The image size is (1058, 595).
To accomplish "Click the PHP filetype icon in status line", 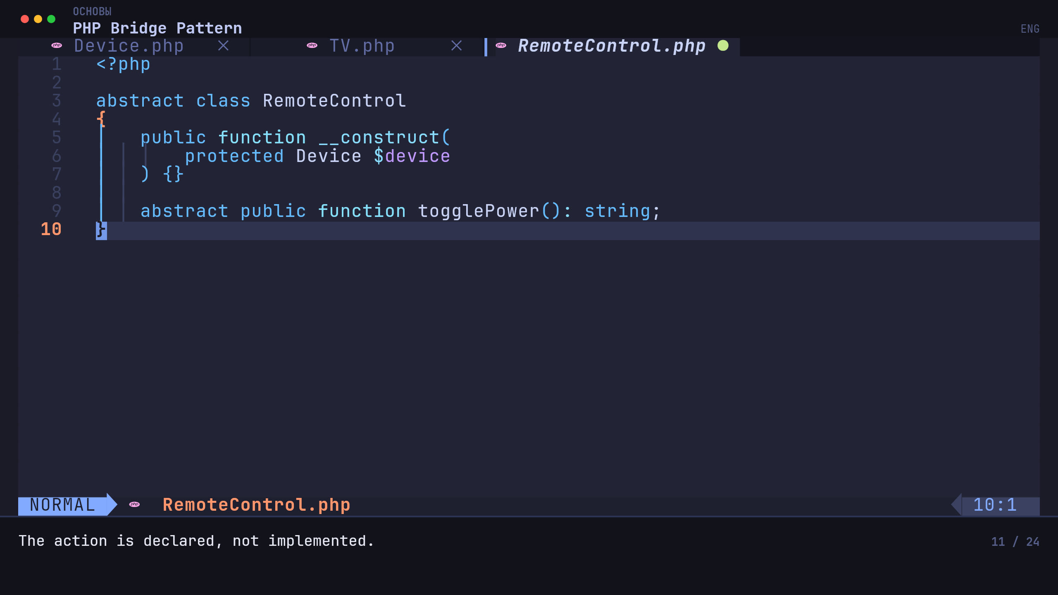I will click(134, 505).
